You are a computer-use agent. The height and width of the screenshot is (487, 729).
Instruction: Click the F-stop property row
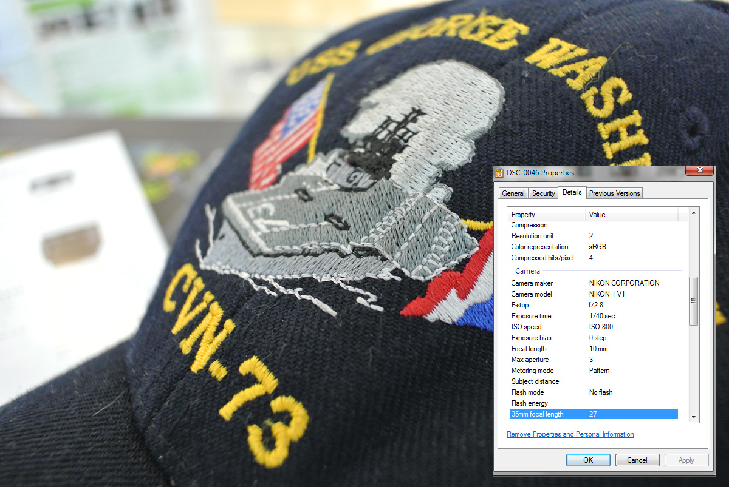pos(593,305)
